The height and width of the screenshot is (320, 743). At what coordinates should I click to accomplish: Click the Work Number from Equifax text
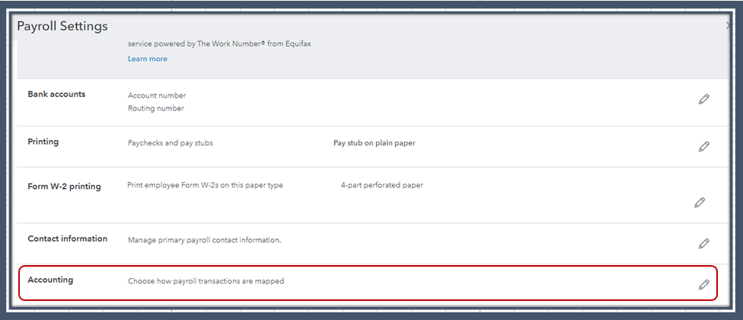(219, 43)
